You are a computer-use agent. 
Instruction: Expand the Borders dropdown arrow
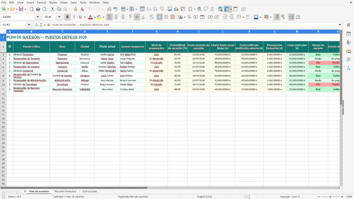click(x=243, y=17)
